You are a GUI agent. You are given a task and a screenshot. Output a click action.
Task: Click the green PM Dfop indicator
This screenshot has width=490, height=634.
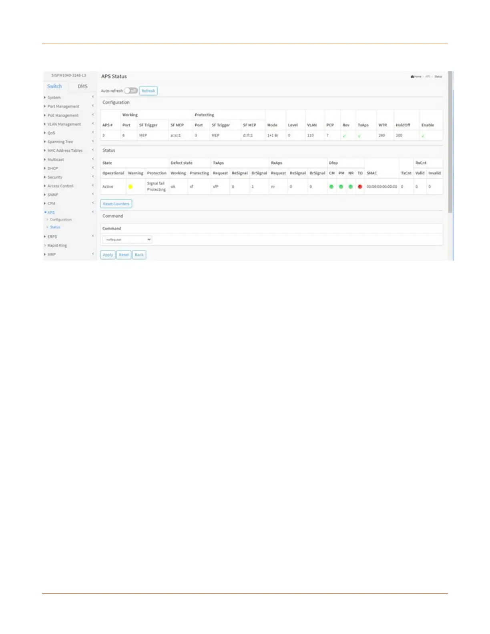pyautogui.click(x=341, y=187)
